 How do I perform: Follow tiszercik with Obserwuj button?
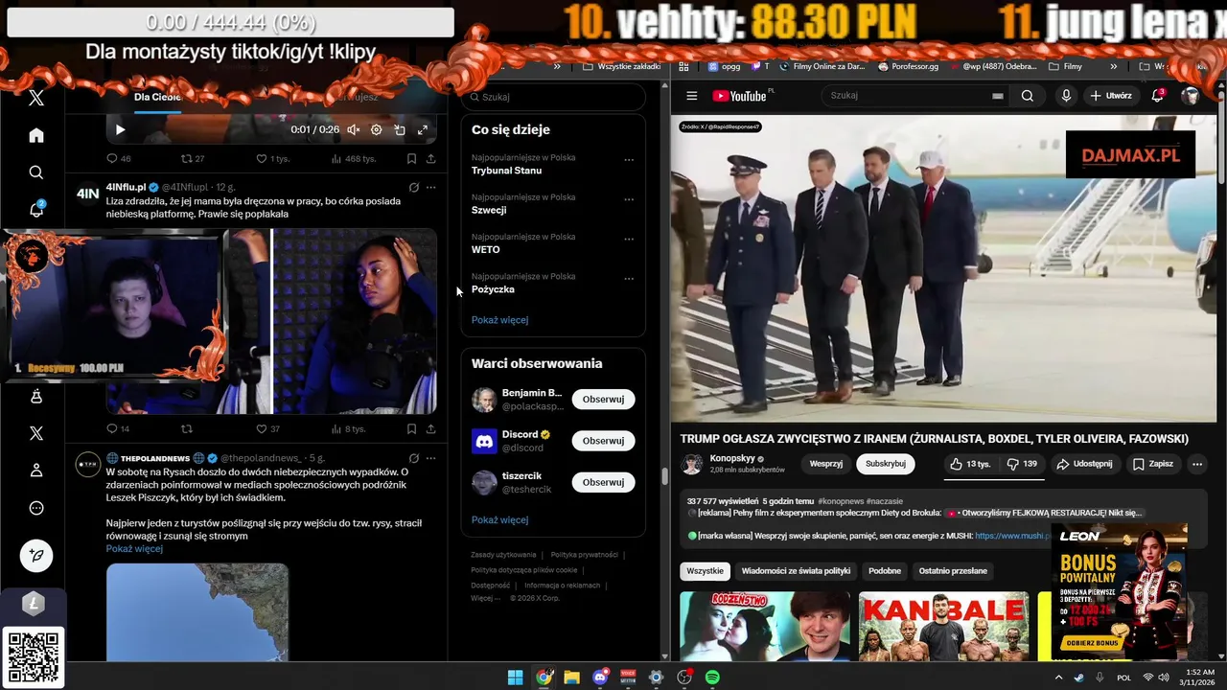pos(603,482)
